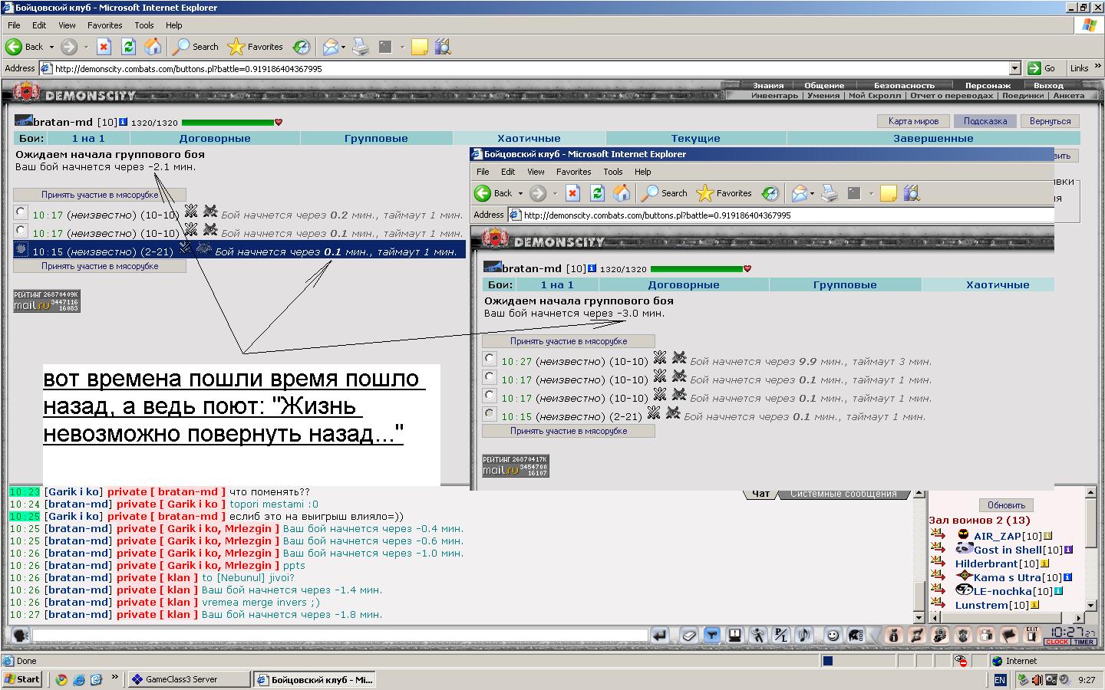Viewport: 1105px width, 690px height.
Task: Go to the Home page icon
Action: (153, 47)
